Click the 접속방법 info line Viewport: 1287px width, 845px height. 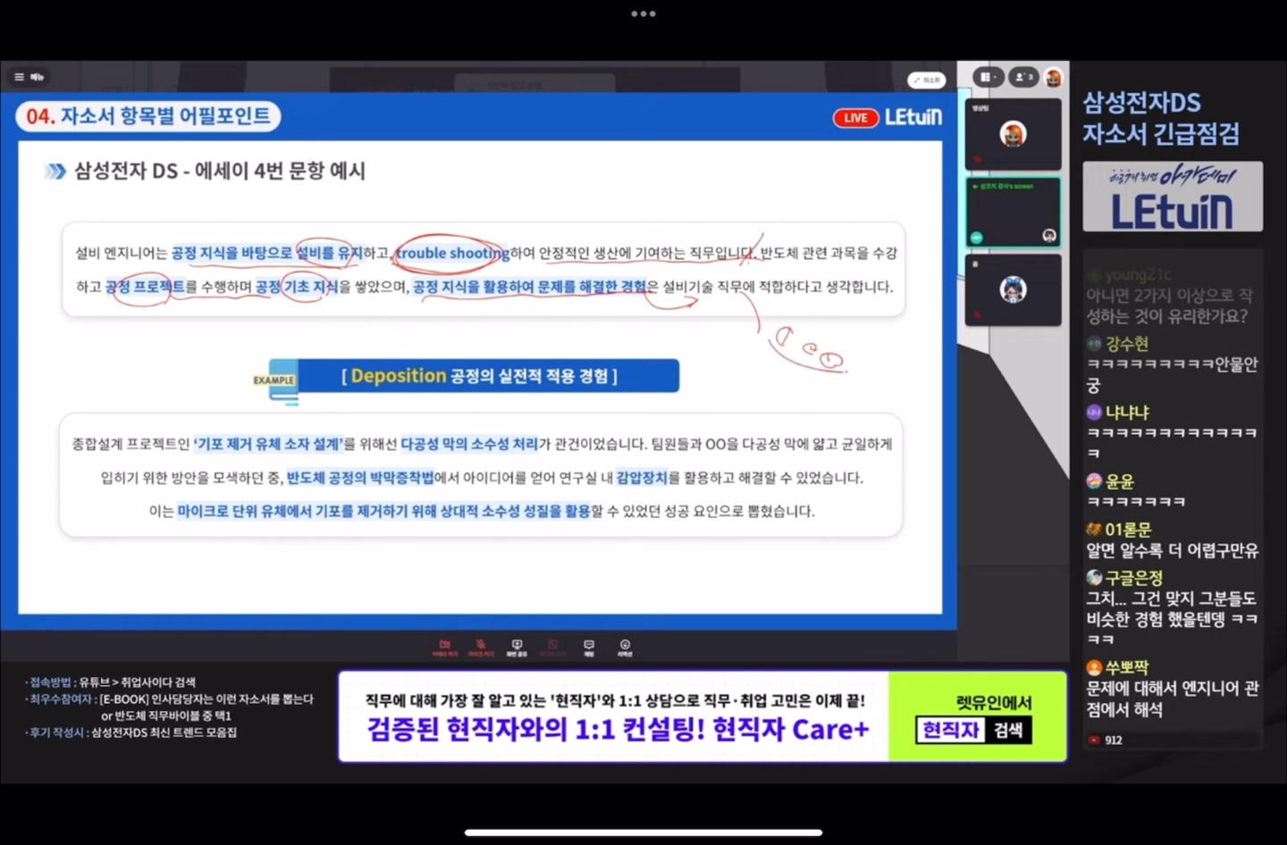point(111,682)
